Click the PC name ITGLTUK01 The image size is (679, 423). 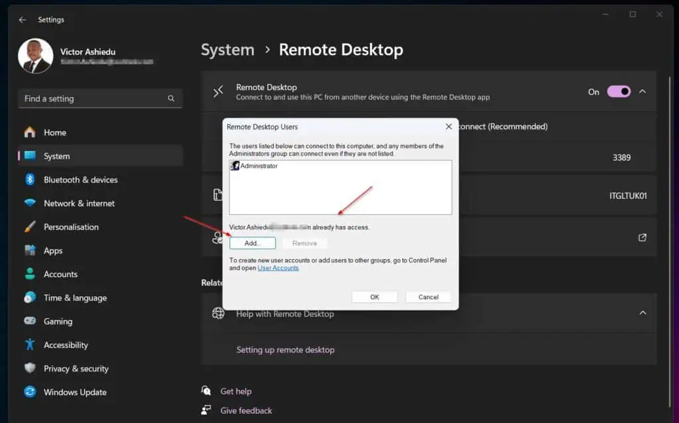(628, 196)
